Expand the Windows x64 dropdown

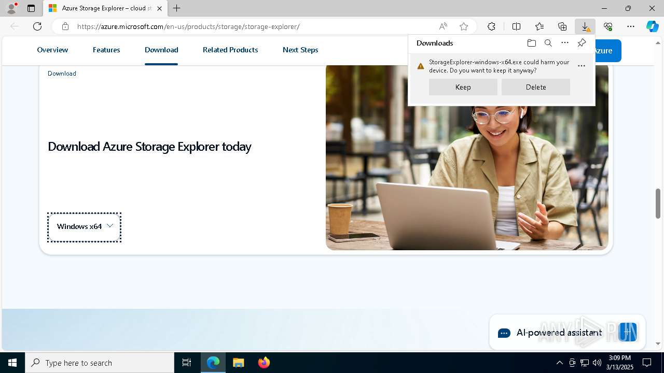pos(84,227)
